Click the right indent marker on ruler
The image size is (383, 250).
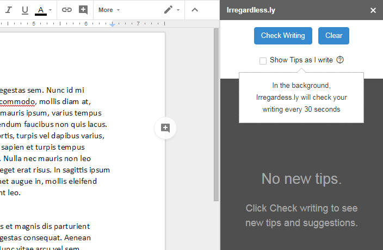pyautogui.click(x=112, y=25)
